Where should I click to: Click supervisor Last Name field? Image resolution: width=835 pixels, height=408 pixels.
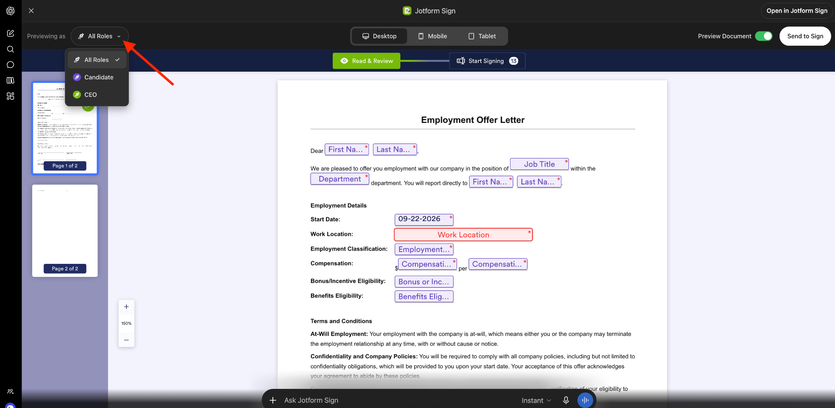pos(539,182)
